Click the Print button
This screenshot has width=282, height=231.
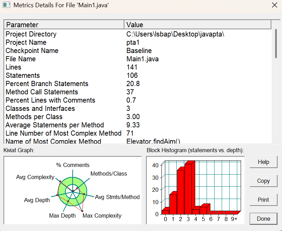[263, 200]
